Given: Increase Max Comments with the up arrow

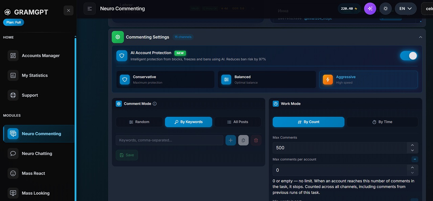Looking at the screenshot, I should click(412, 145).
